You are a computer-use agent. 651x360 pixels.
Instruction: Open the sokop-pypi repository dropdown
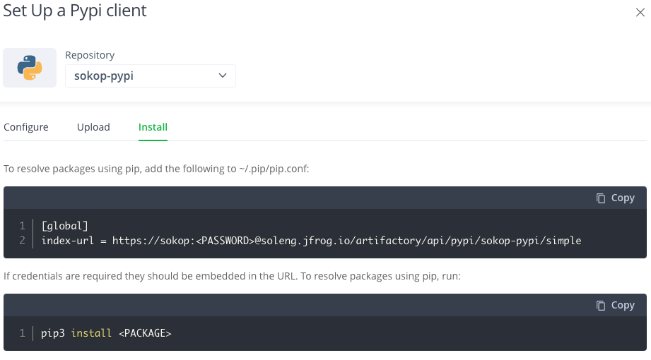point(151,76)
